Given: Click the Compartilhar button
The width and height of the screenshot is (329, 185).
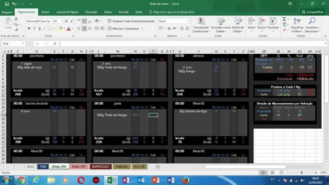Looking at the screenshot, I should [x=312, y=12].
